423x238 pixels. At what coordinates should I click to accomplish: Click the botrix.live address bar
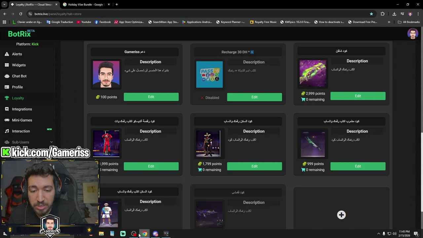(198, 14)
